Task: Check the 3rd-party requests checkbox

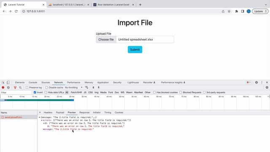Action: [204, 92]
